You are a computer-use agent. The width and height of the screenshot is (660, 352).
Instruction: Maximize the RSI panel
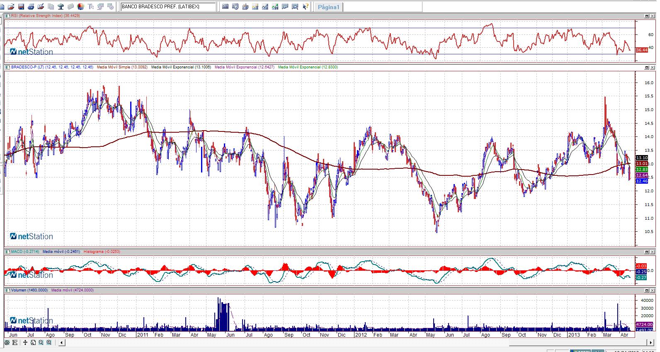click(647, 16)
